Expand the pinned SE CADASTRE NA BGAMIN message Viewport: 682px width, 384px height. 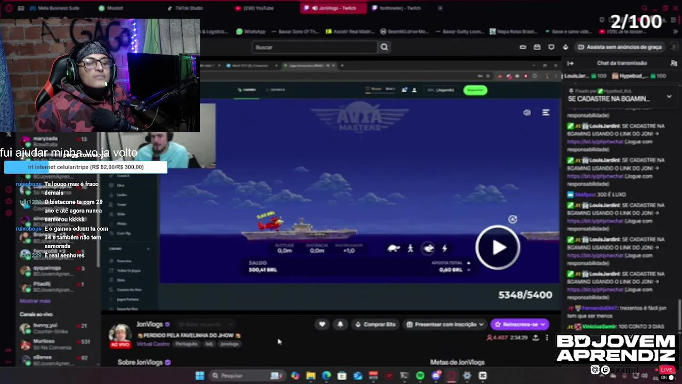coord(669,97)
